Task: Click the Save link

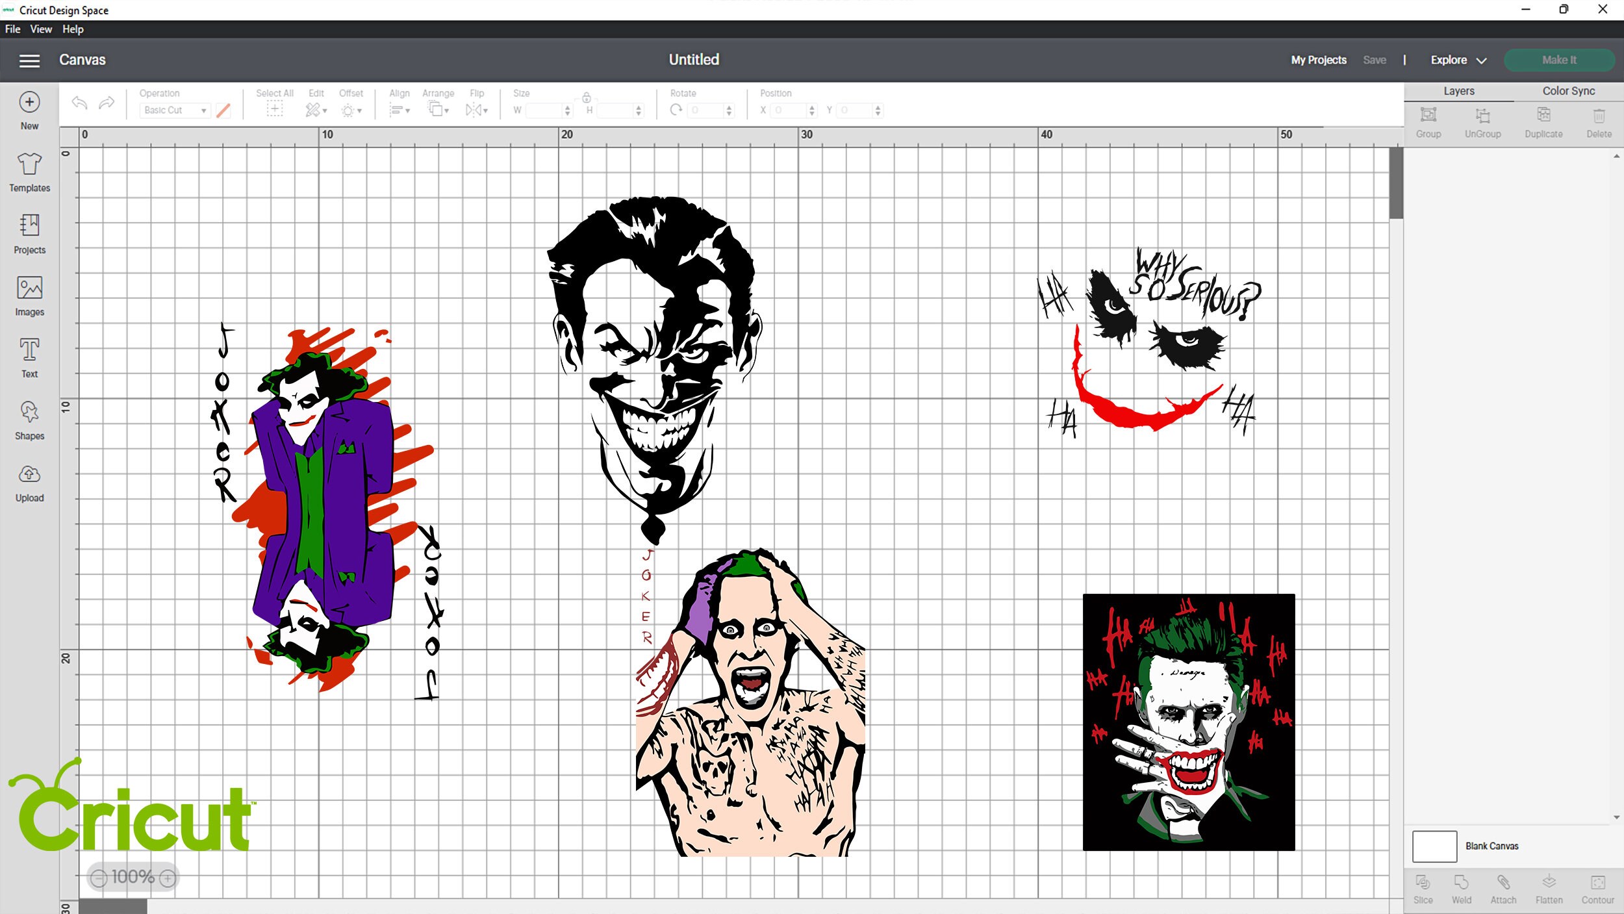Action: pyautogui.click(x=1375, y=60)
